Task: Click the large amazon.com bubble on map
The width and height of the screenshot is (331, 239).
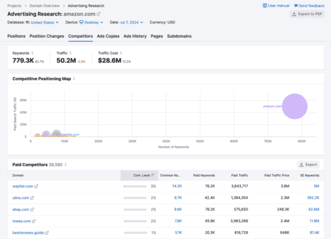Action: pos(295,106)
